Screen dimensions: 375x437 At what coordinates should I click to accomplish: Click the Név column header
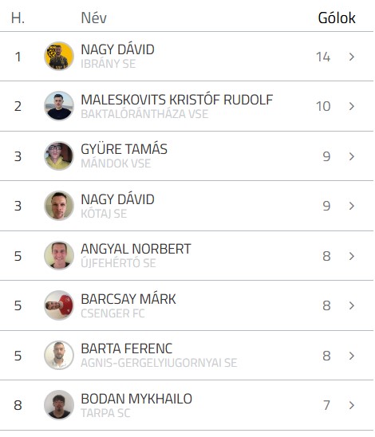93,18
